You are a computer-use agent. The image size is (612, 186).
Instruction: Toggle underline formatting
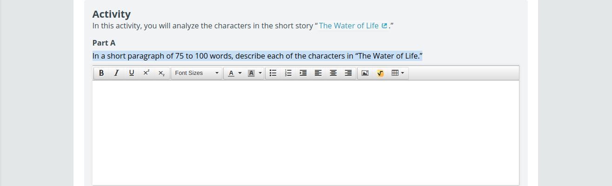click(132, 73)
